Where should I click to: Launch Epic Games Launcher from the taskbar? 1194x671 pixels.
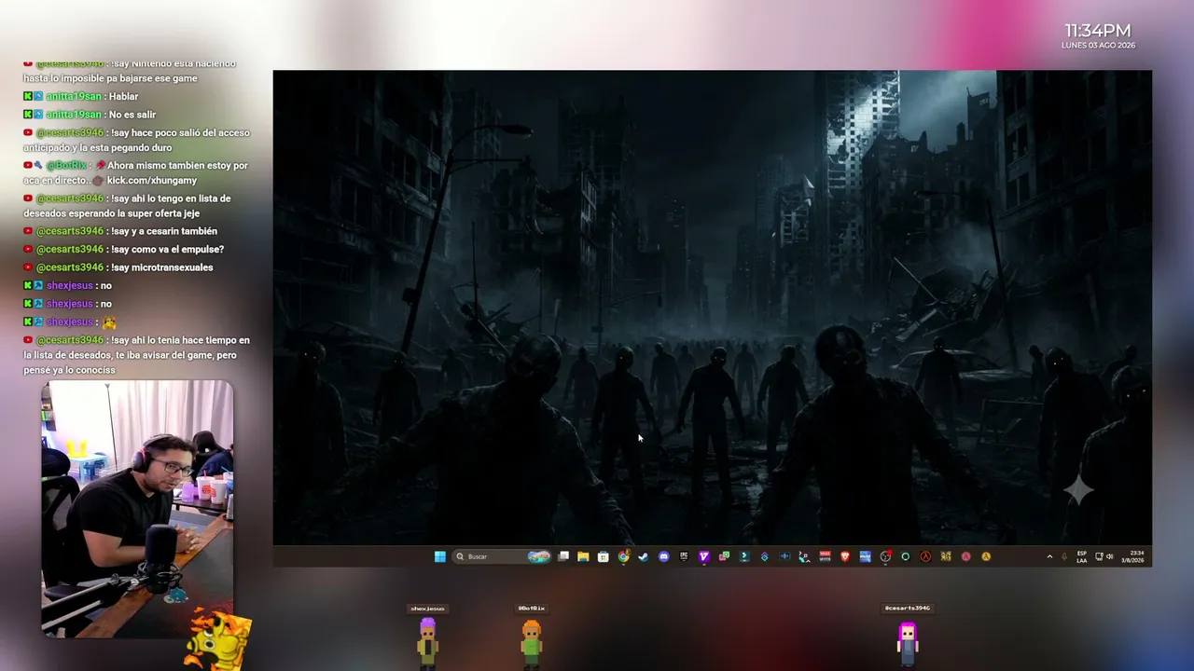[x=684, y=556]
